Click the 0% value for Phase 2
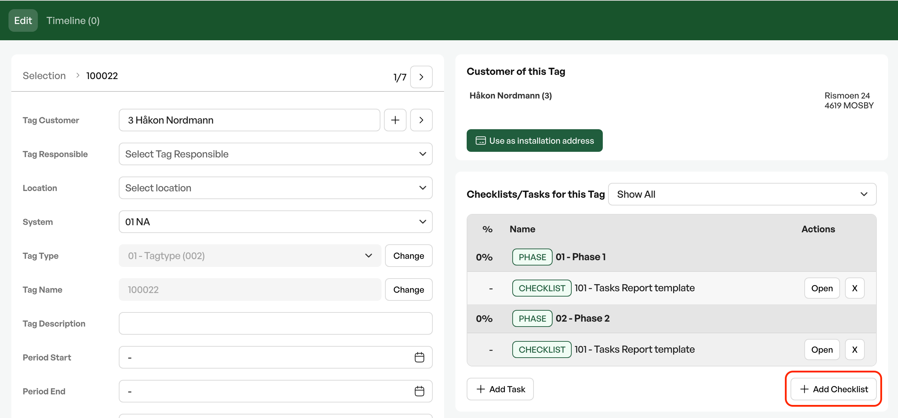898x418 pixels. [484, 318]
